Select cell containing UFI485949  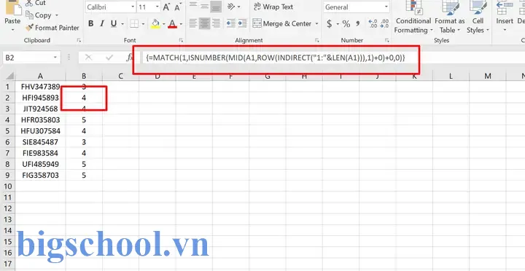point(41,164)
